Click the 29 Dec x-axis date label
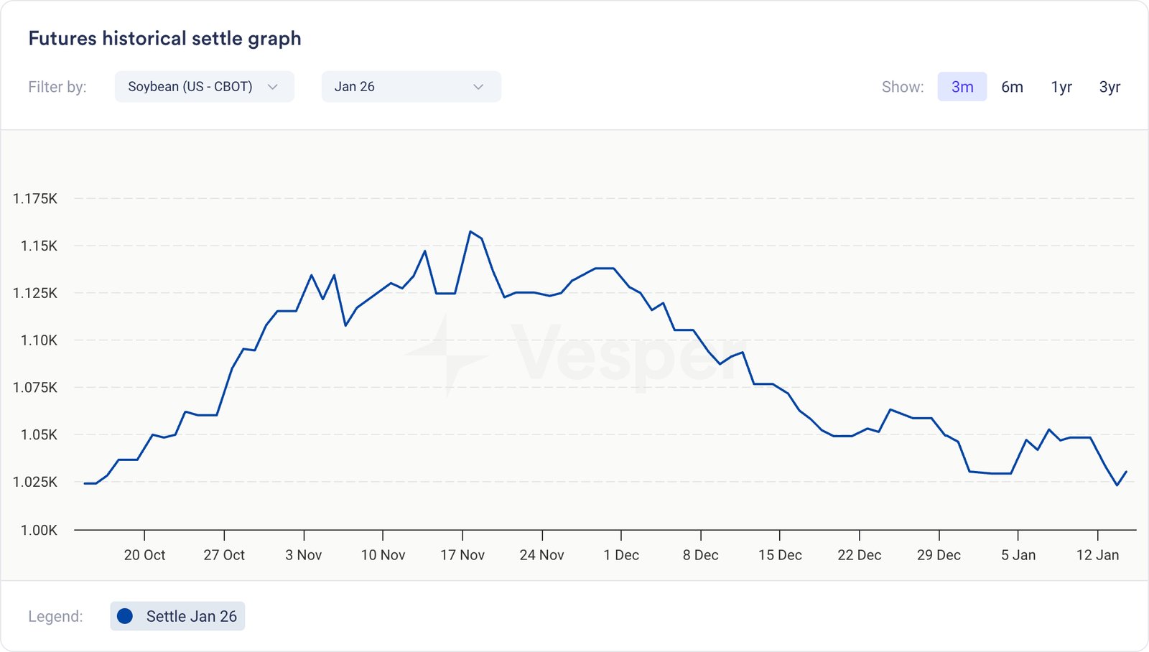The height and width of the screenshot is (652, 1149). coord(939,555)
